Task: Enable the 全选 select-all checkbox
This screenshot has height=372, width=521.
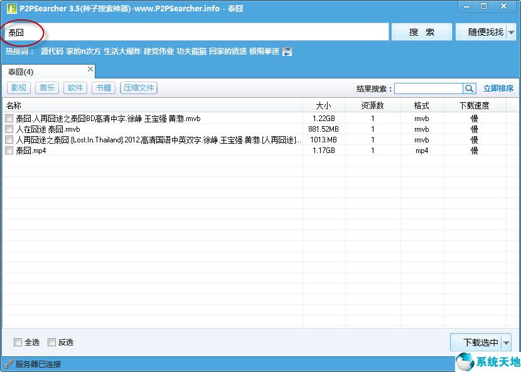Action: (18, 342)
